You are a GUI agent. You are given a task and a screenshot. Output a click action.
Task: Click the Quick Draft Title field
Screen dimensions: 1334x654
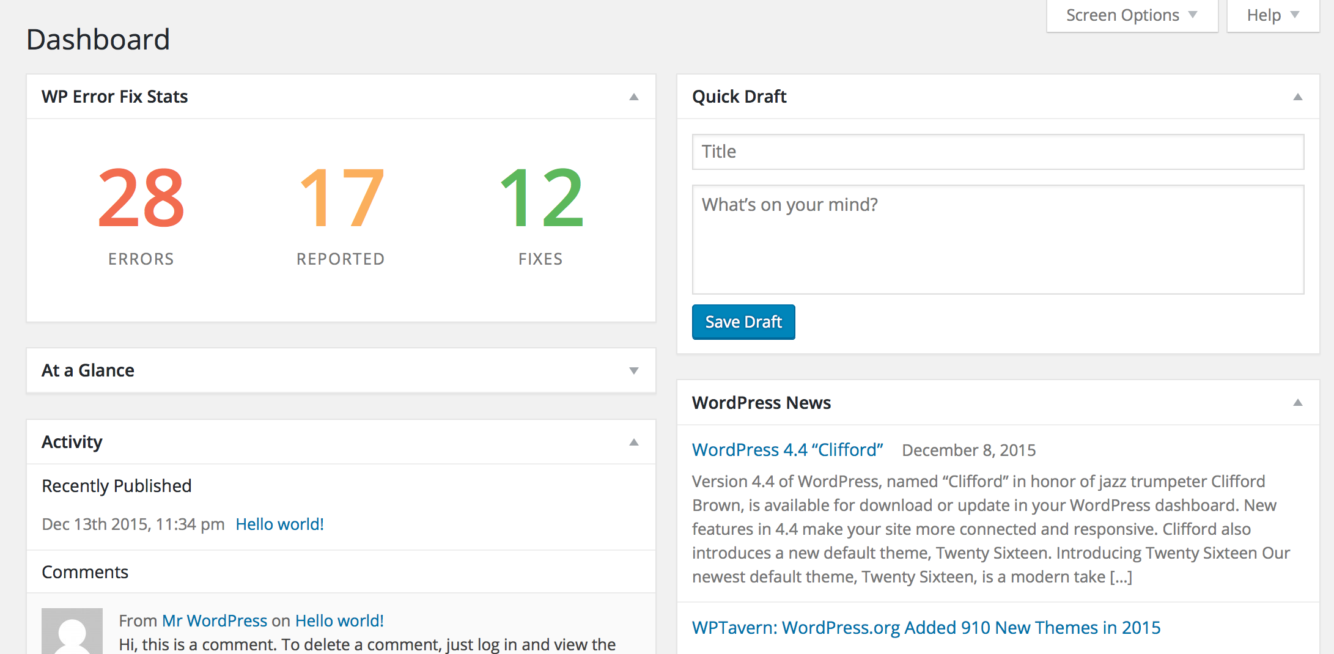coord(998,152)
